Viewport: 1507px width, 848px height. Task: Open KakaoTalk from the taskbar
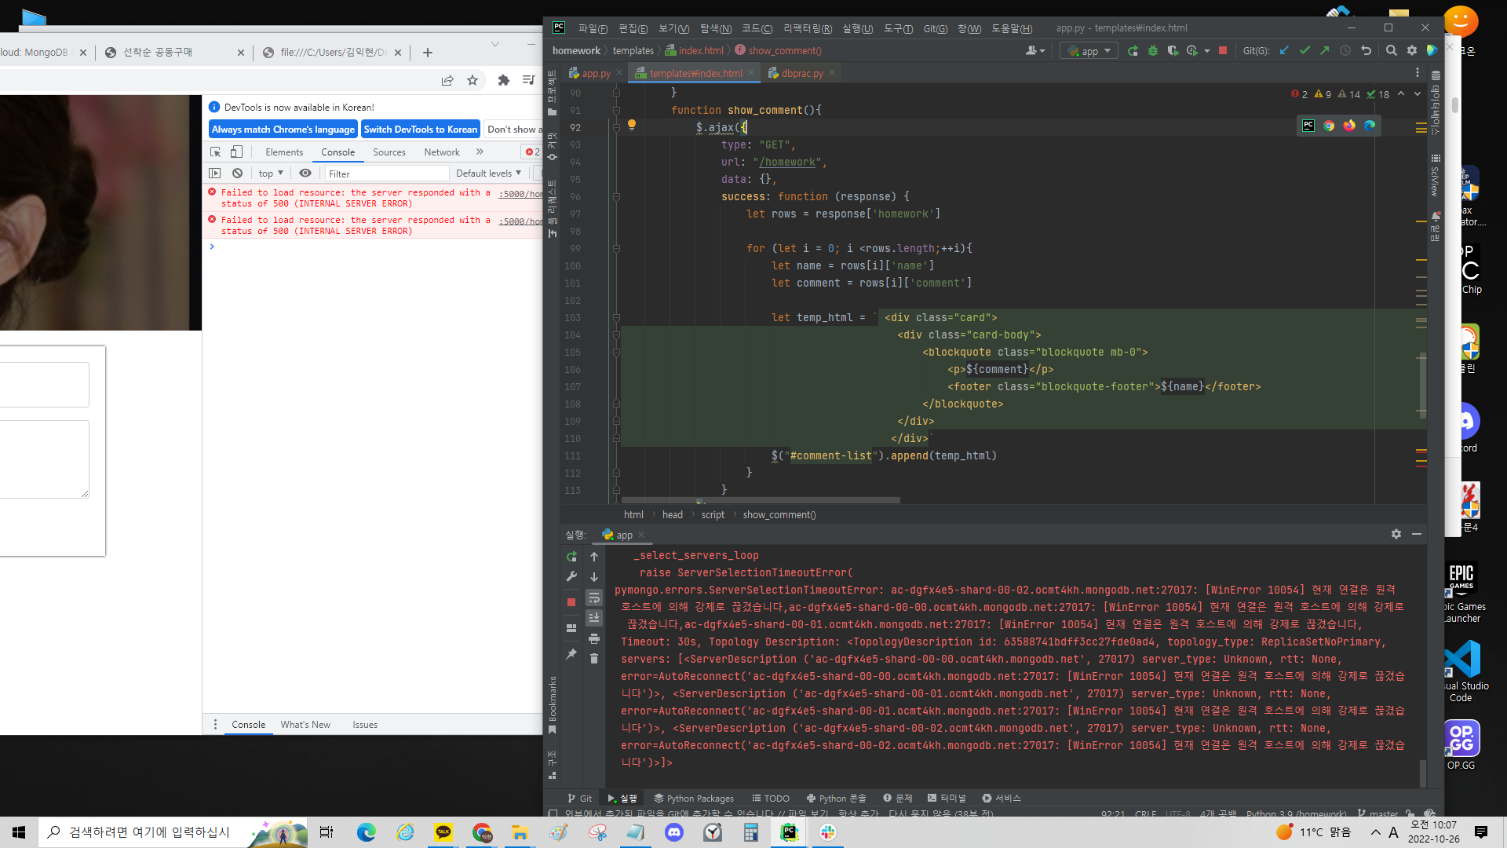(443, 832)
